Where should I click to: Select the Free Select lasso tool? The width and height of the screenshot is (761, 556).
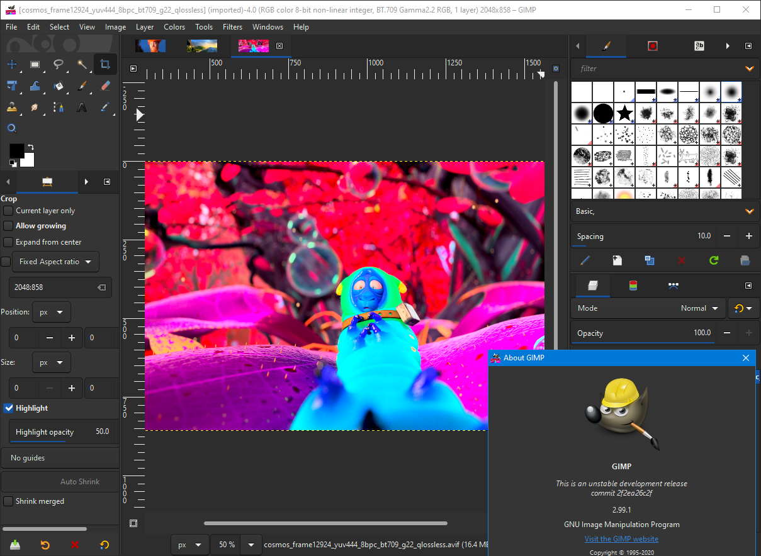point(59,64)
